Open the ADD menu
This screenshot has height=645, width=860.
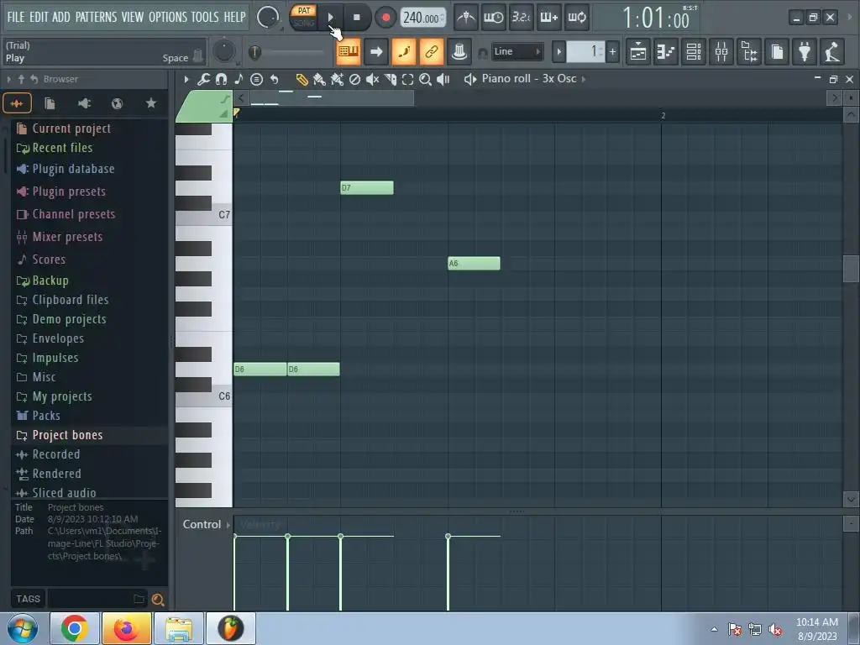pos(60,17)
